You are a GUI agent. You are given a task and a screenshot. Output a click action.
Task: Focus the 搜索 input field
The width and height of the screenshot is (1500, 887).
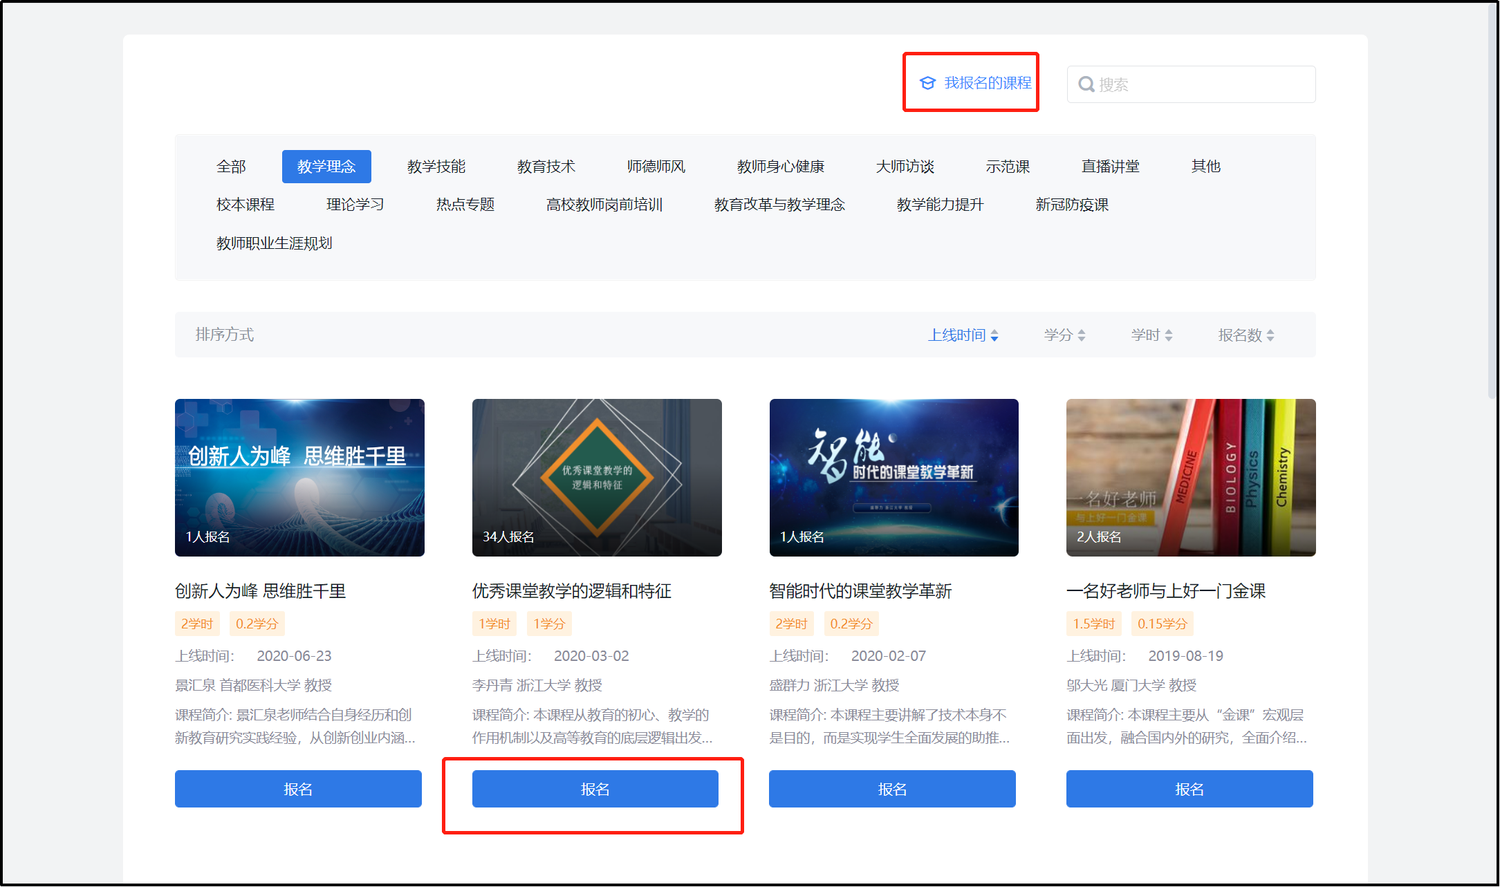click(x=1203, y=84)
